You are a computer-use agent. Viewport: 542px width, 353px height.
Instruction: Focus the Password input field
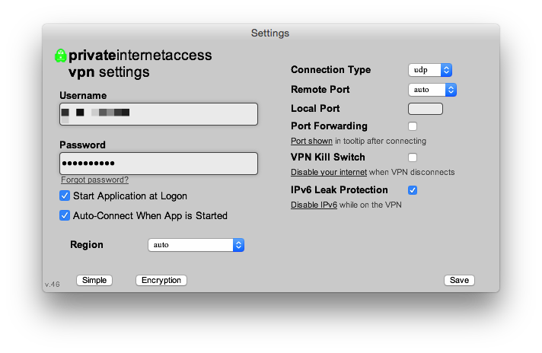[x=158, y=164]
